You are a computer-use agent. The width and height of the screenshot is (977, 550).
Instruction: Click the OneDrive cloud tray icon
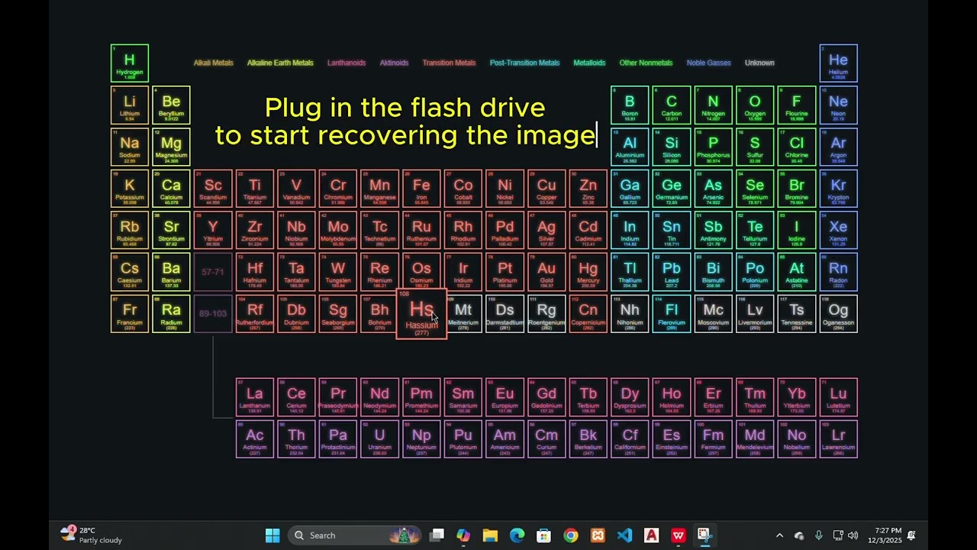point(799,535)
